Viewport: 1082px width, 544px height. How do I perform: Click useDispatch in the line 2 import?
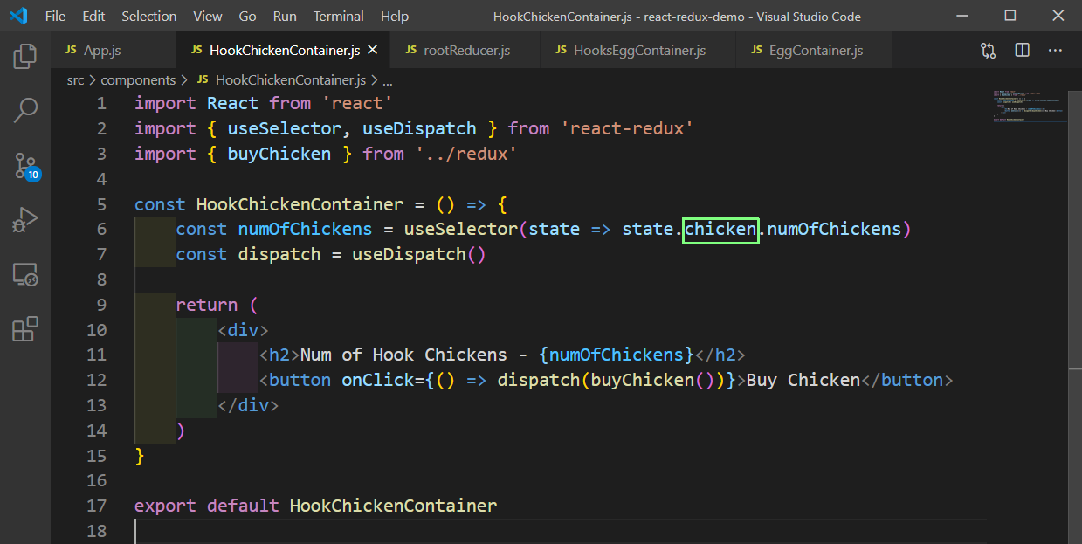(x=419, y=128)
